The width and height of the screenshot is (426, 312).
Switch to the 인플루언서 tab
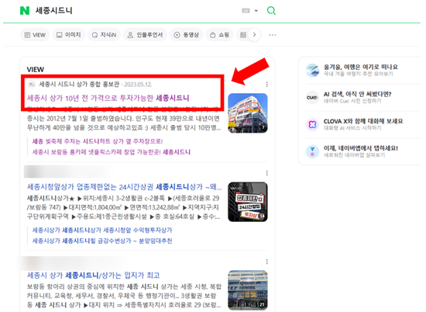[x=145, y=35]
